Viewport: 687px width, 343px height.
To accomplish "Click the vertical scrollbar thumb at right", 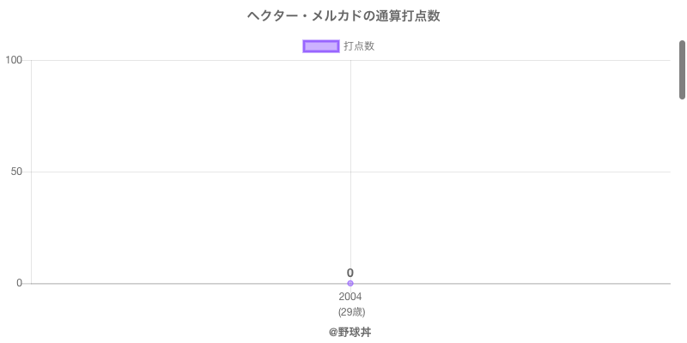I will click(x=683, y=69).
